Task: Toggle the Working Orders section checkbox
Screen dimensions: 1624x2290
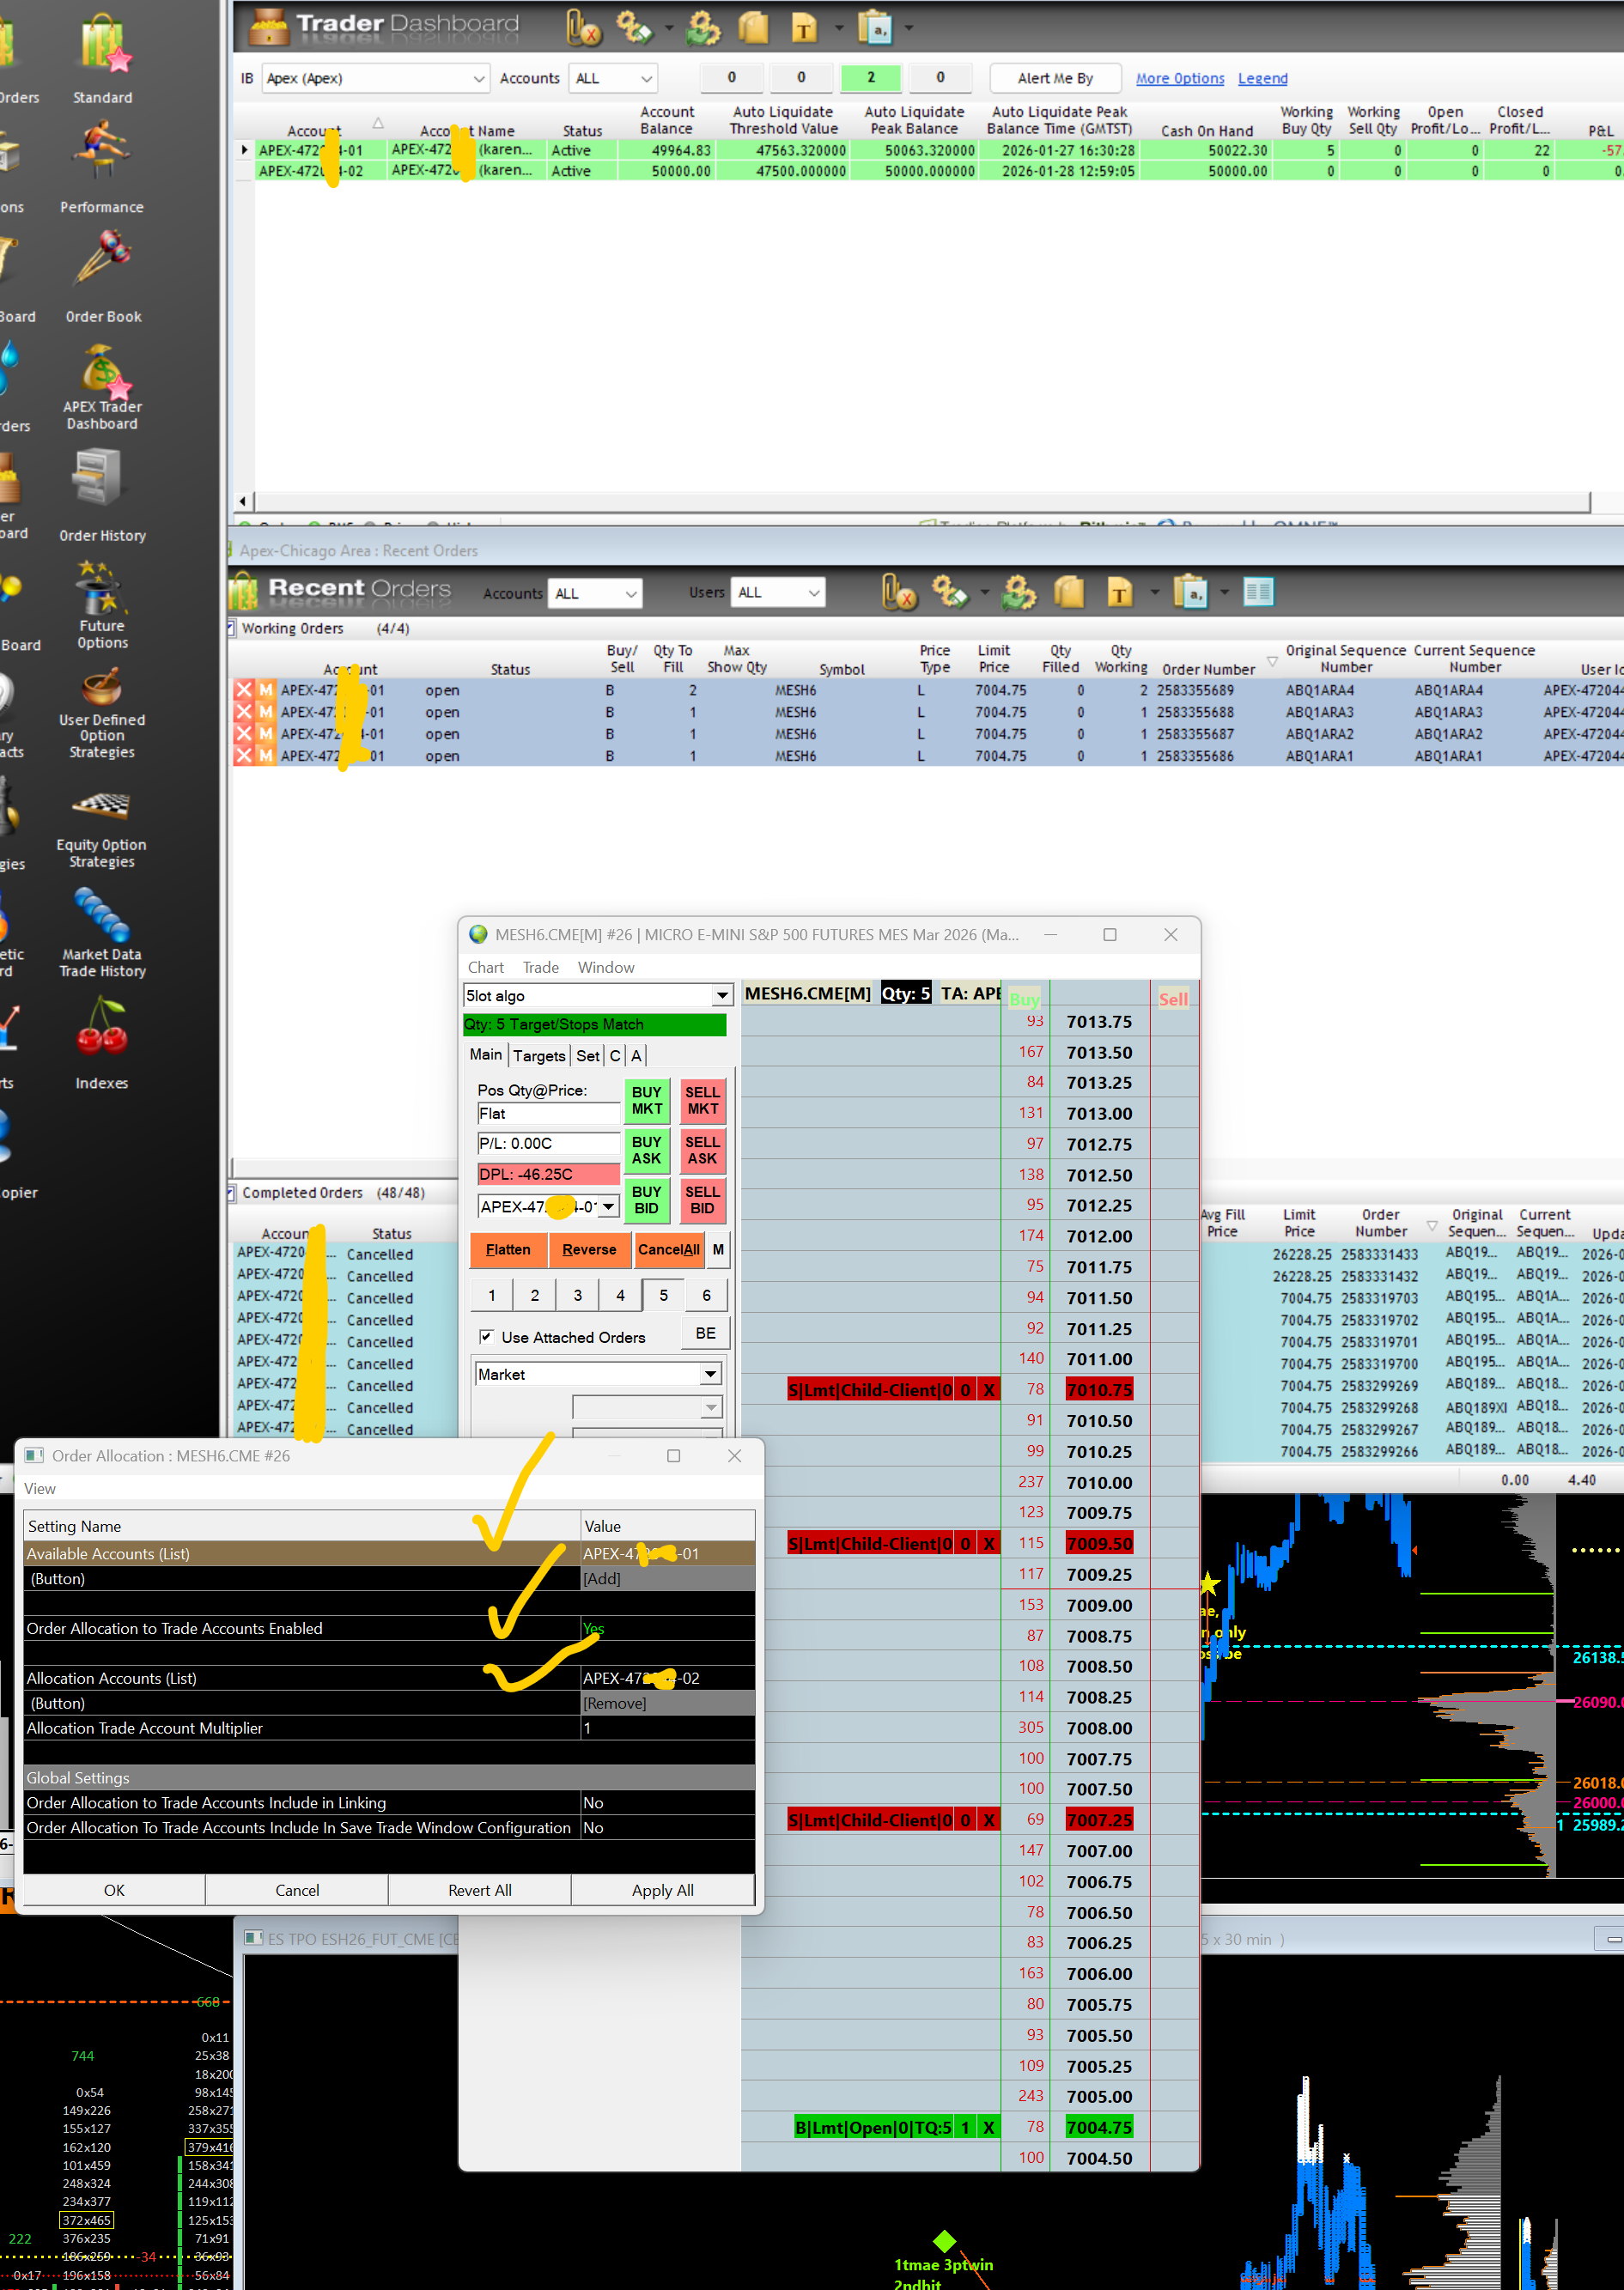Action: point(231,628)
